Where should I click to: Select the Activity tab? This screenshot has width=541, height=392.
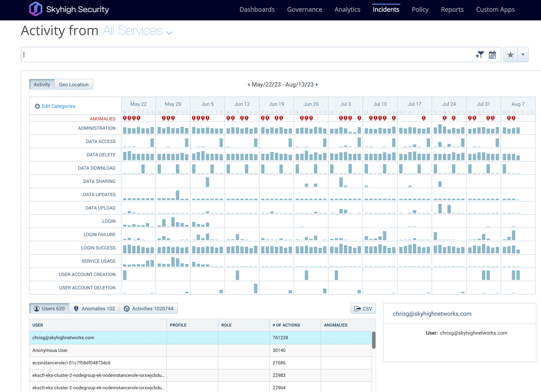click(42, 84)
